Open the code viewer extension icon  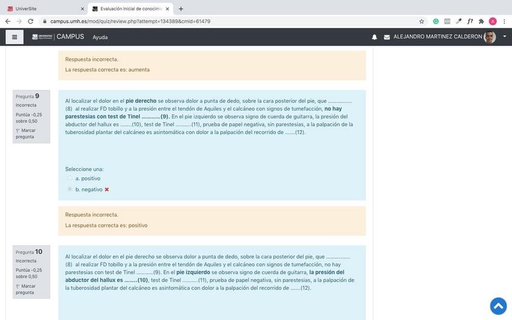pos(447,21)
